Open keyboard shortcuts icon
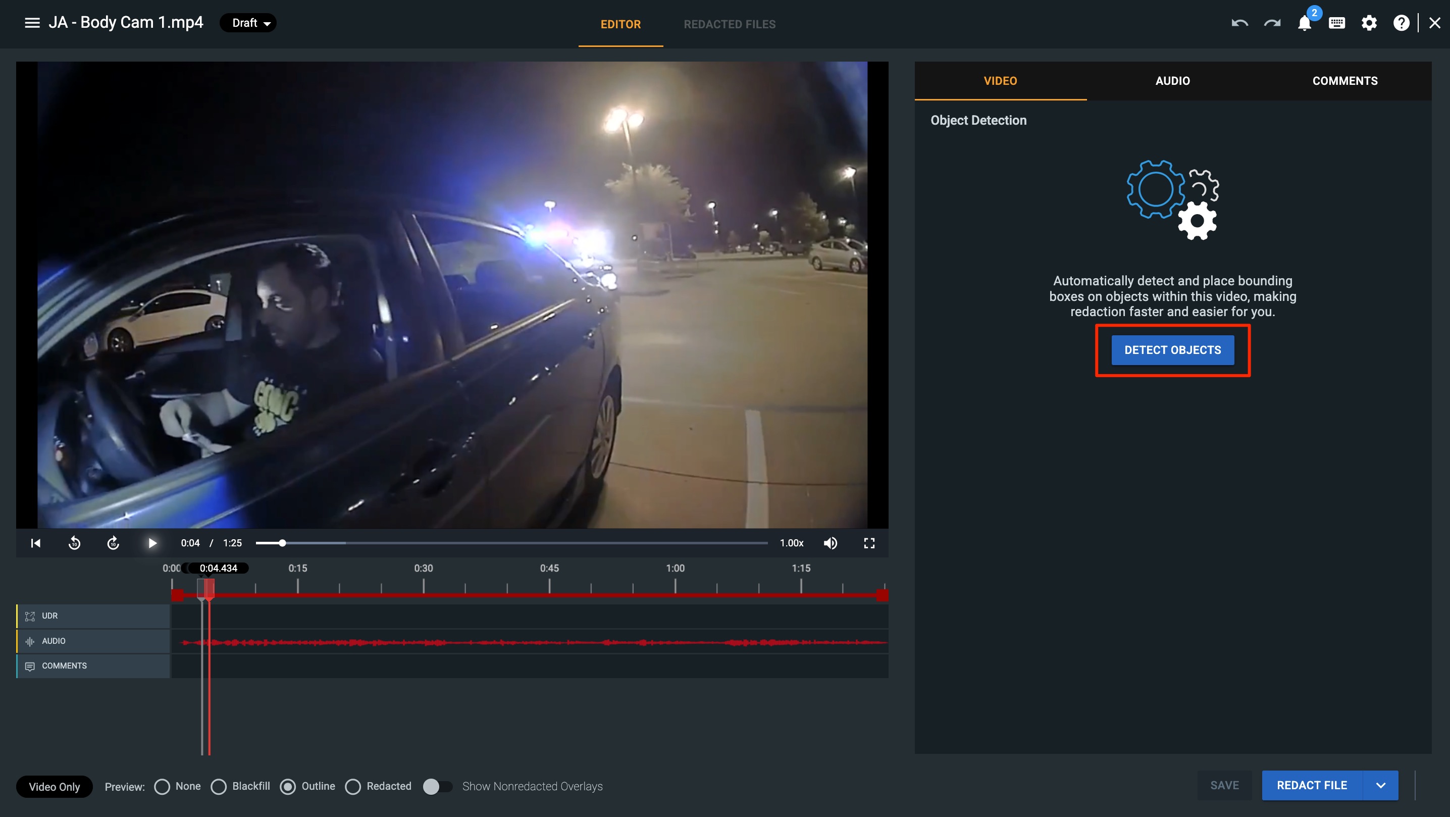Viewport: 1450px width, 817px height. (1337, 23)
